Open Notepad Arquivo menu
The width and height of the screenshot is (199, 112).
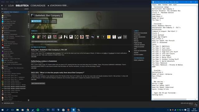154,5
